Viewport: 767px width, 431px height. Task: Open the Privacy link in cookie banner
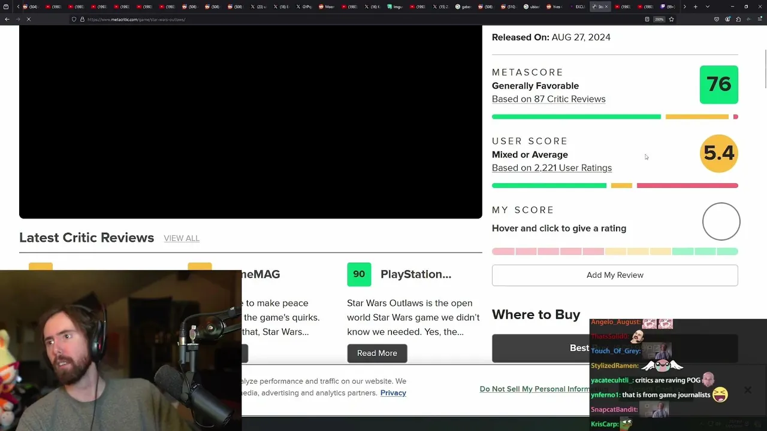[x=393, y=393]
